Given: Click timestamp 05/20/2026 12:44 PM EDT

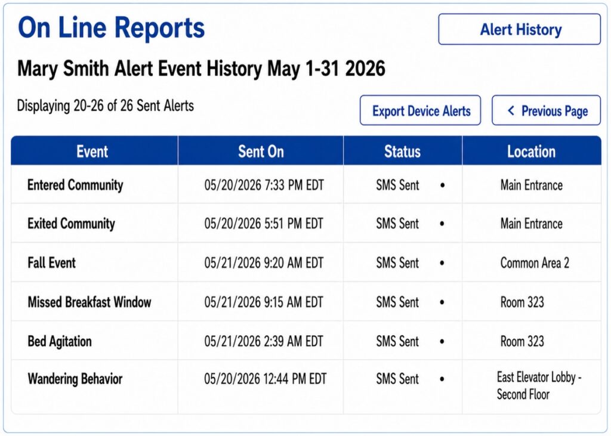Looking at the screenshot, I should (x=266, y=379).
